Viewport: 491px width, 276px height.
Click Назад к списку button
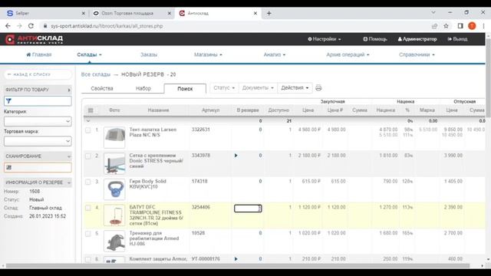38,74
